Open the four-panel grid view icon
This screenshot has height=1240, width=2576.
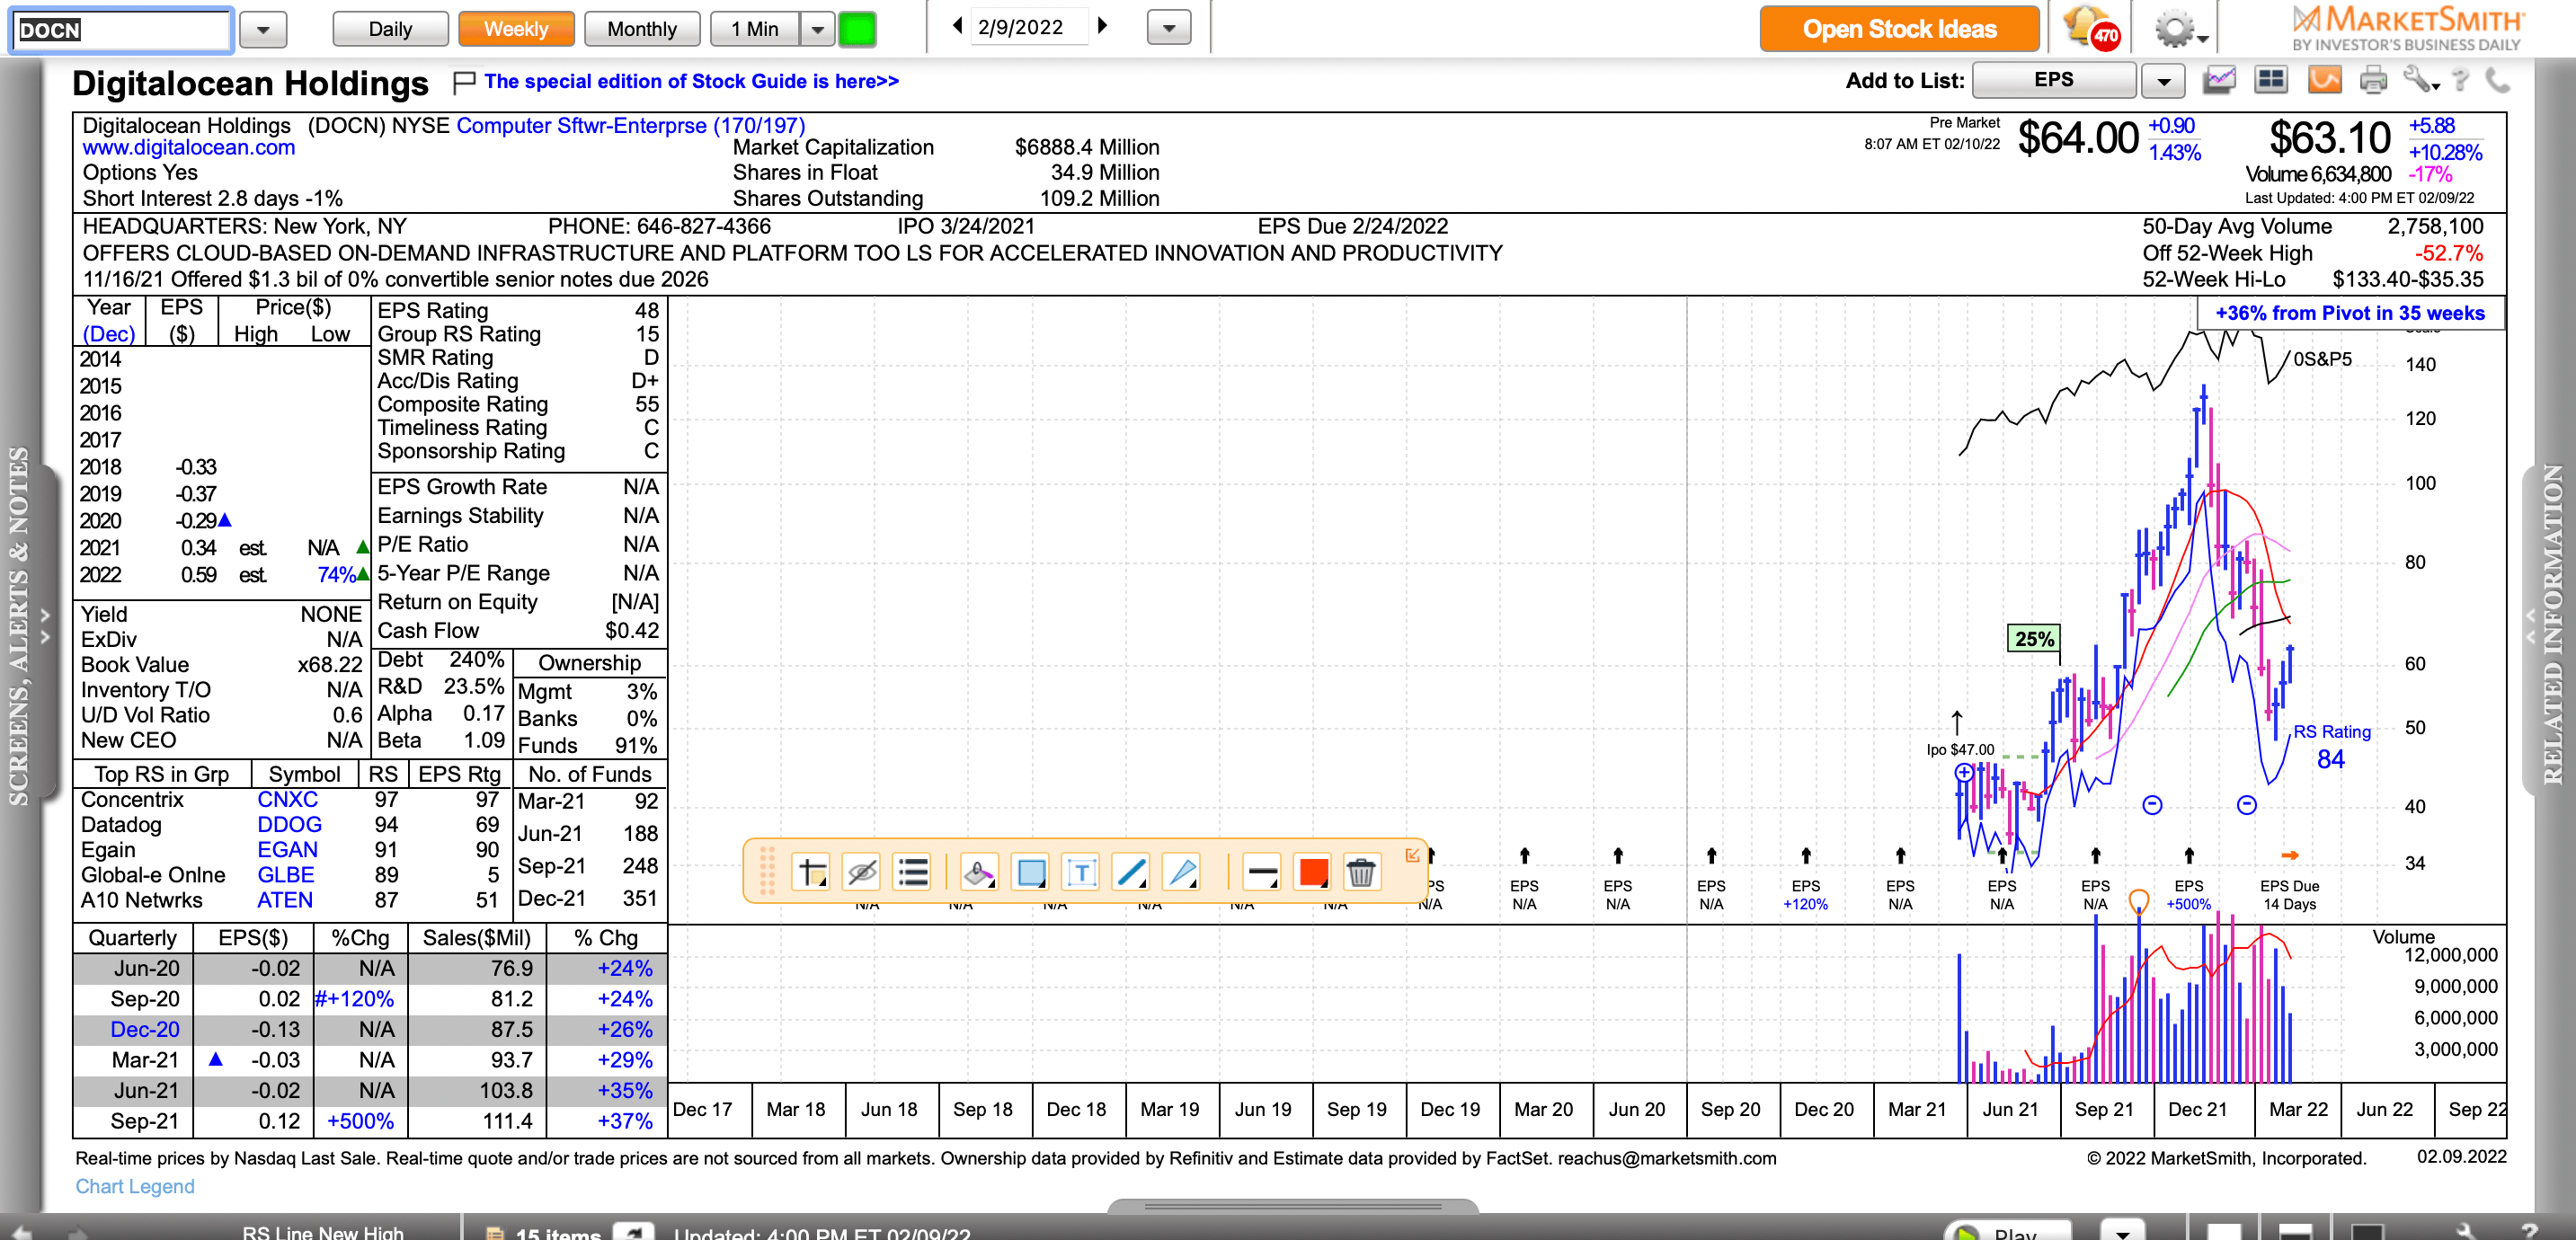2271,80
